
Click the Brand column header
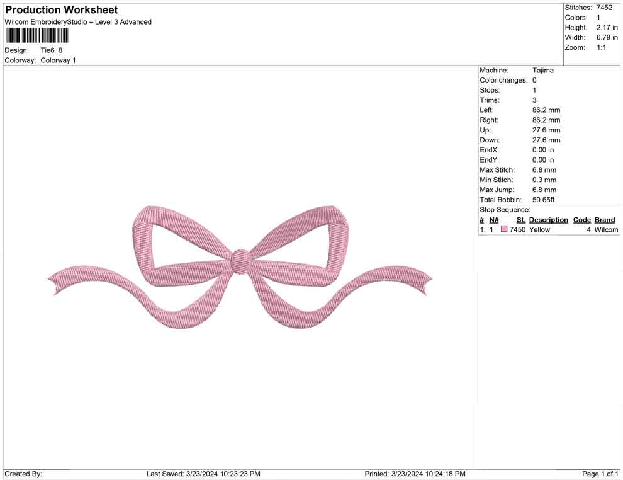605,219
